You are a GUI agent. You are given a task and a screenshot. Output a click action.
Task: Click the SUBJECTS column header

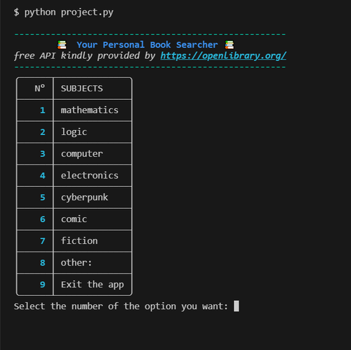pos(82,89)
